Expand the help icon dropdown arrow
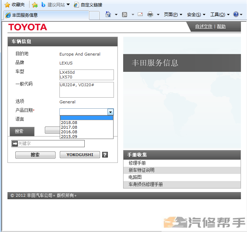 point(241,15)
